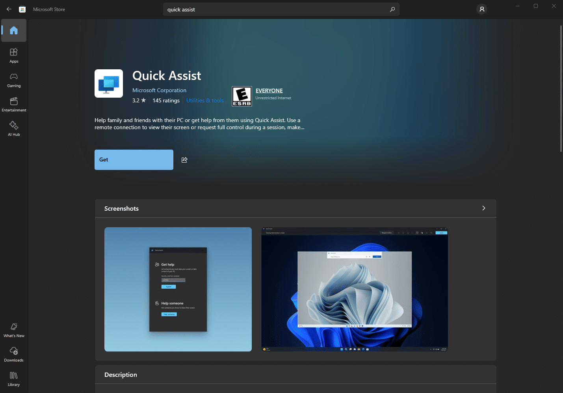Viewport: 563px width, 393px height.
Task: Maximize the Microsoft Store window
Action: click(x=536, y=6)
